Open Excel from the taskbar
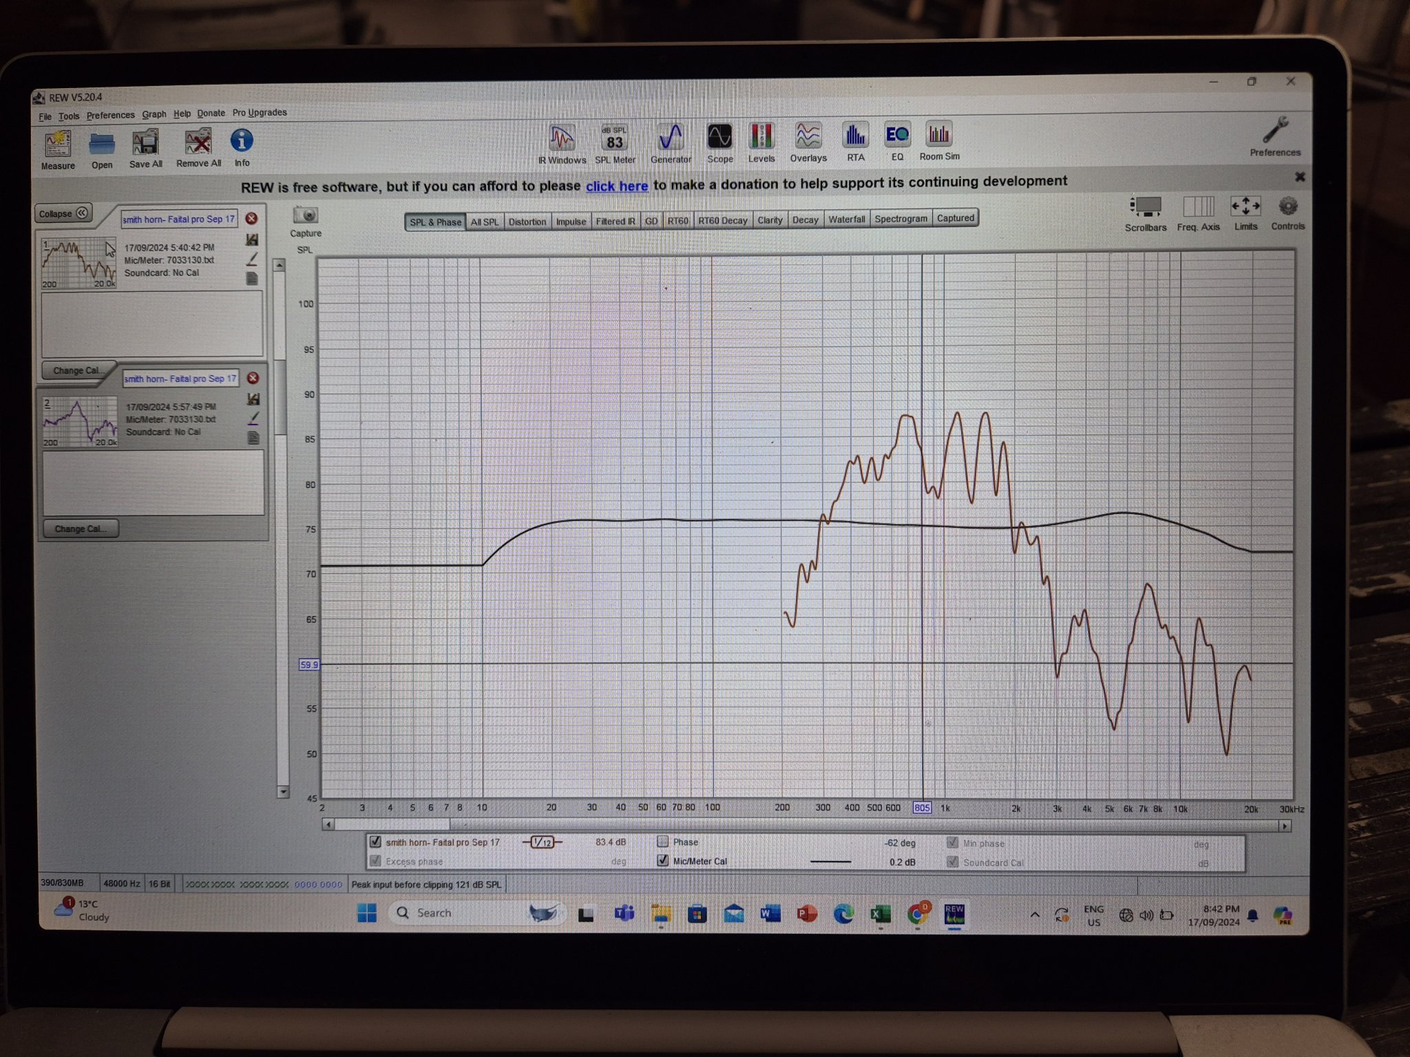The width and height of the screenshot is (1410, 1057). point(879,915)
